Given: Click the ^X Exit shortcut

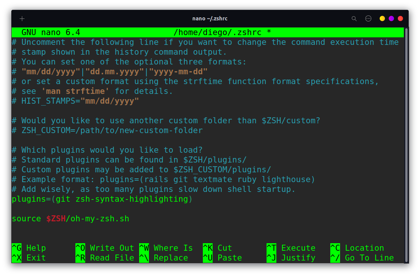Looking at the screenshot, I should (29, 258).
